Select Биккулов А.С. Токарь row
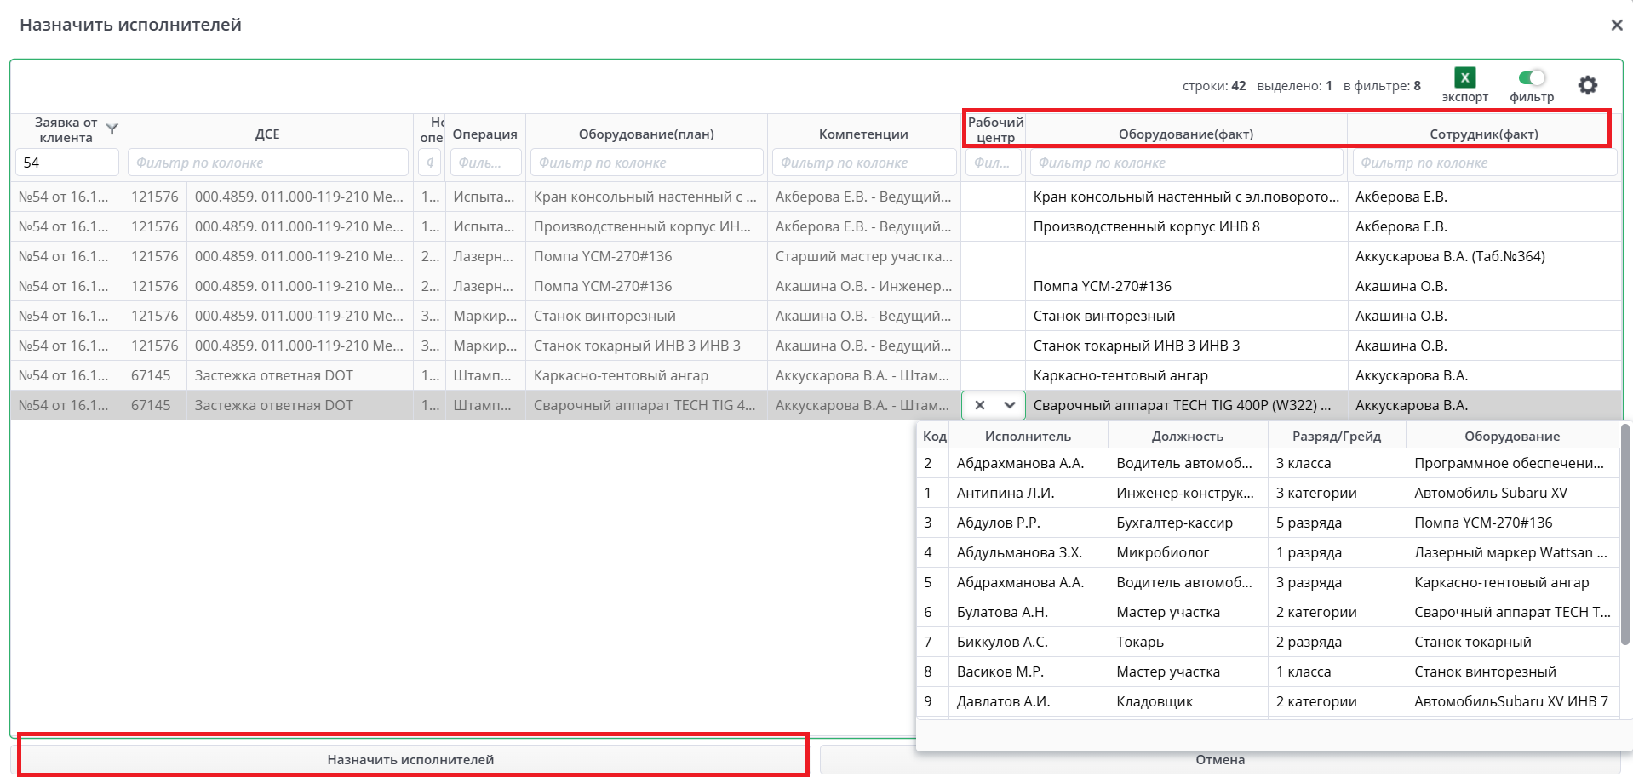 pos(1139,642)
